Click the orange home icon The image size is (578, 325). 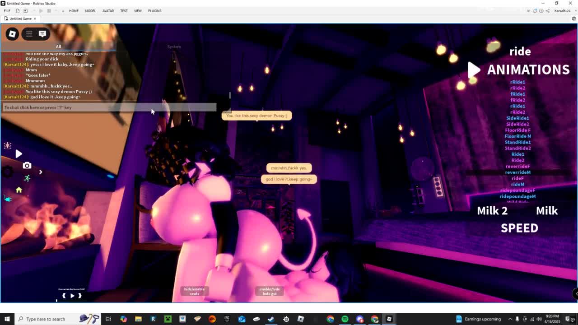pyautogui.click(x=19, y=190)
